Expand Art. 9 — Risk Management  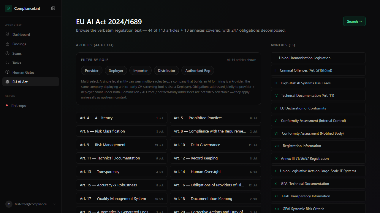tap(121, 145)
